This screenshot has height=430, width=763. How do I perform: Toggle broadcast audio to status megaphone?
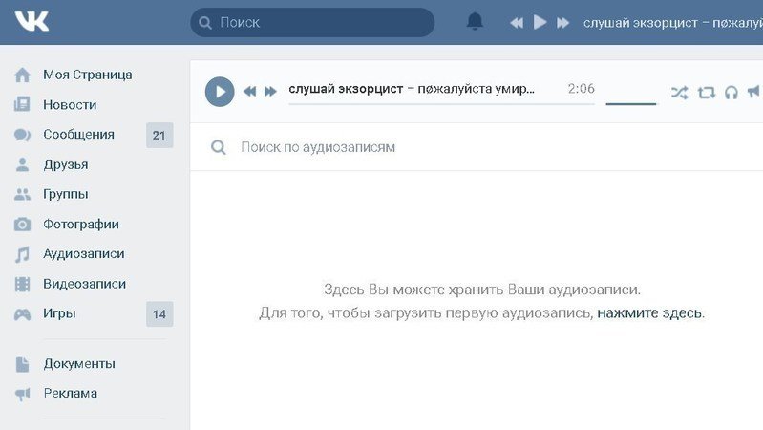(753, 91)
